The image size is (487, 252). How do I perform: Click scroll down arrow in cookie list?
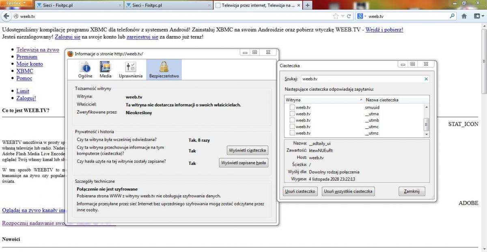pos(427,134)
